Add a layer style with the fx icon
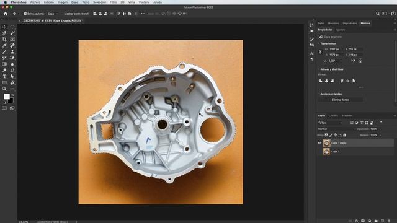397x223 pixels. (x=357, y=221)
